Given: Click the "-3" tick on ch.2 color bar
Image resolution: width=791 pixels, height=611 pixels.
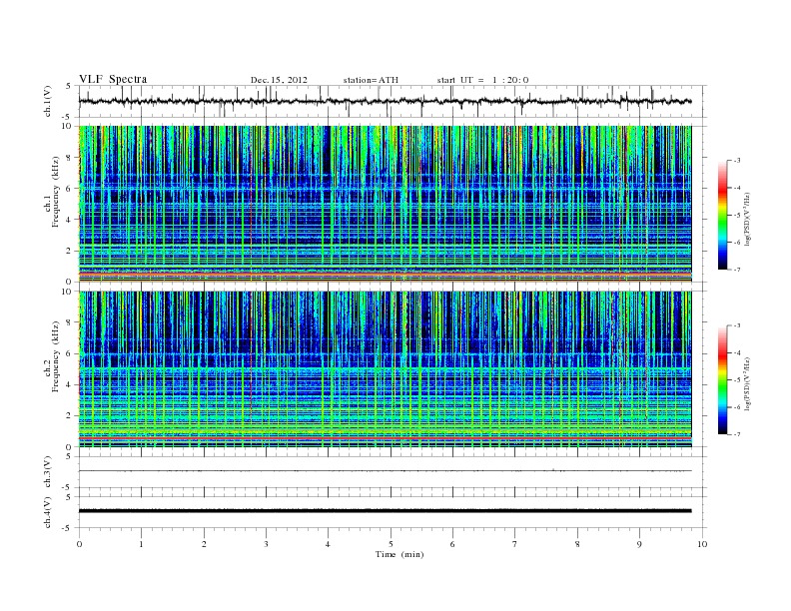Looking at the screenshot, I should 737,325.
